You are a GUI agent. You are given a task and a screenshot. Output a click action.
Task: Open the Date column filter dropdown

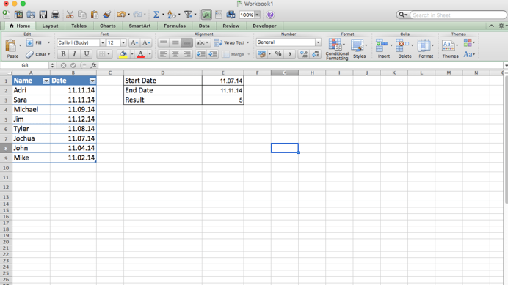tap(92, 81)
